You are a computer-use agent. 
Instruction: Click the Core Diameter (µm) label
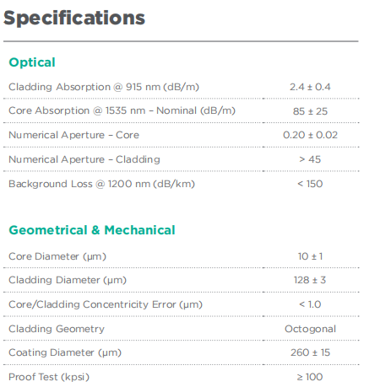[57, 256]
